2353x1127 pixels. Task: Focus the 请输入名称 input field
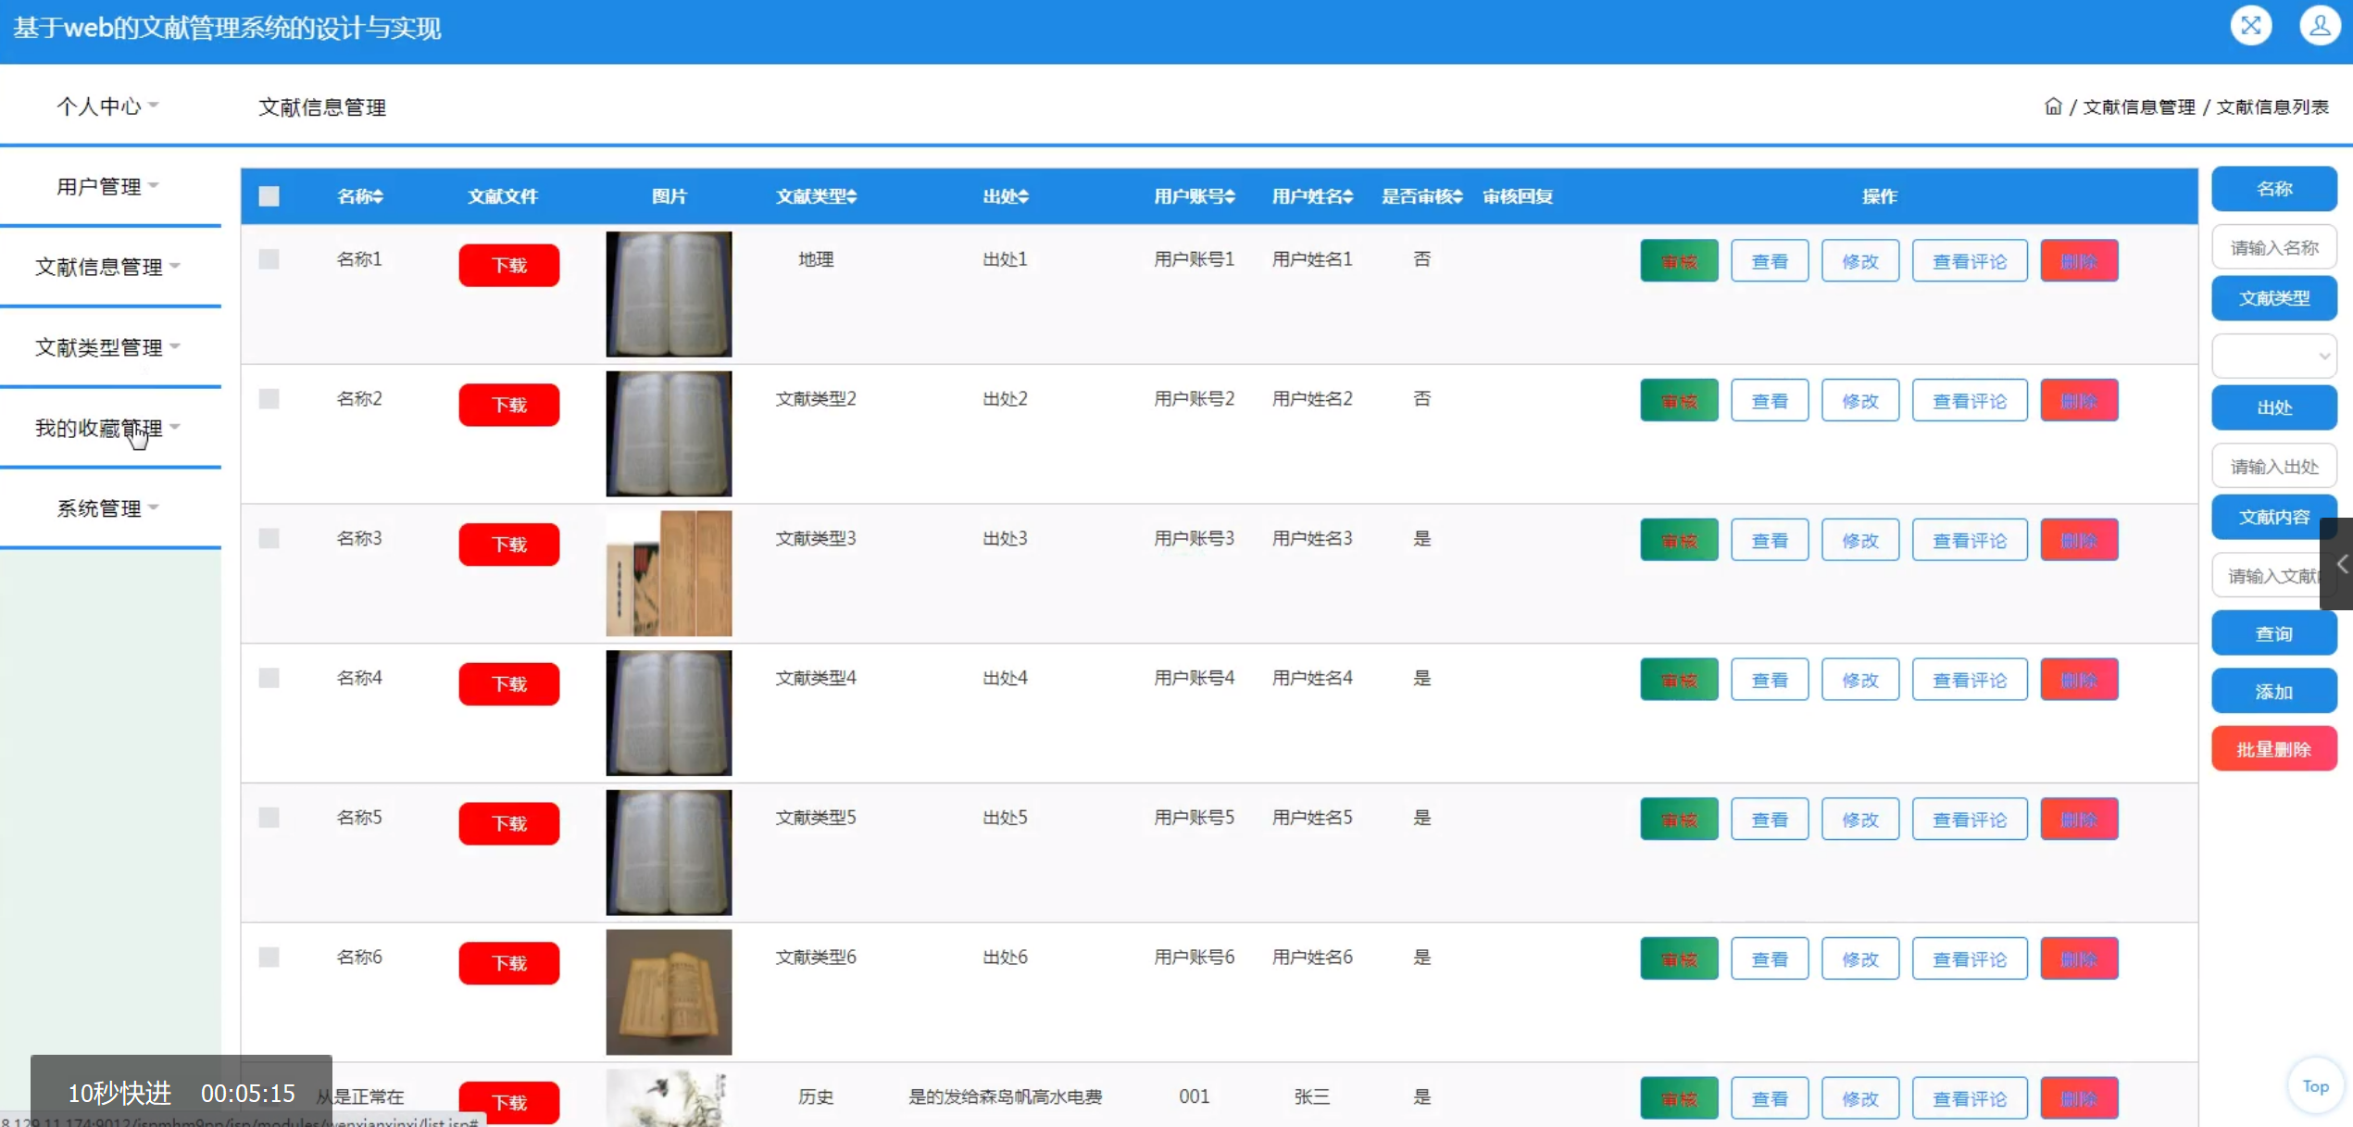coord(2274,247)
